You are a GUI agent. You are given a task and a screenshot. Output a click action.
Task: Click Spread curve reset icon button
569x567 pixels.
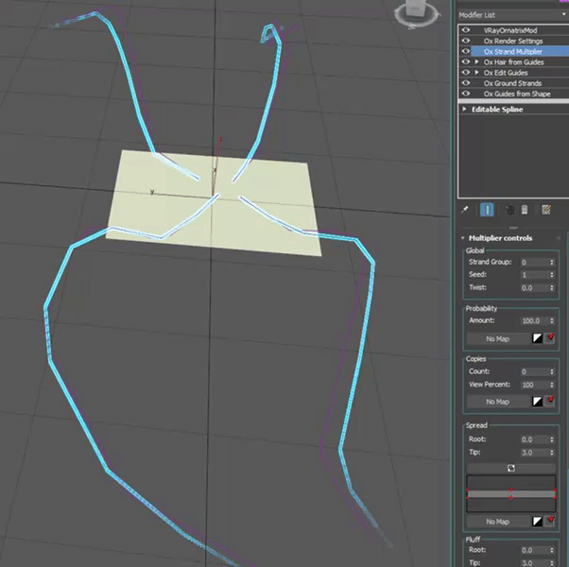tap(510, 469)
